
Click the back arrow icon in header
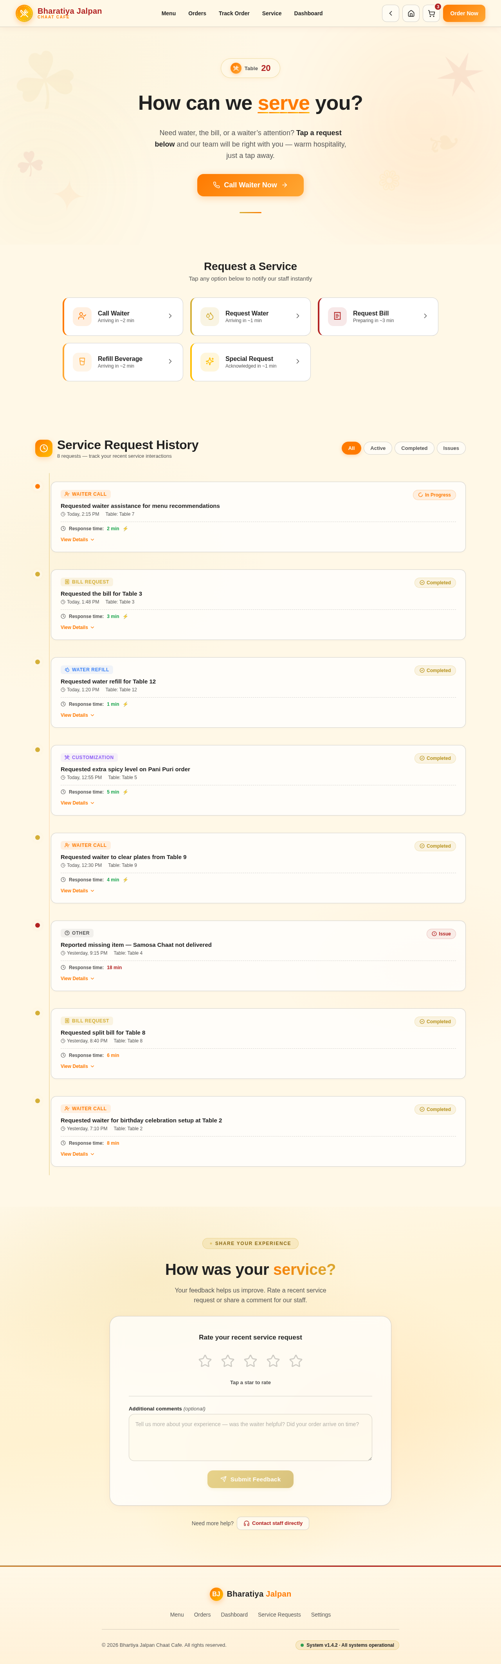point(390,14)
